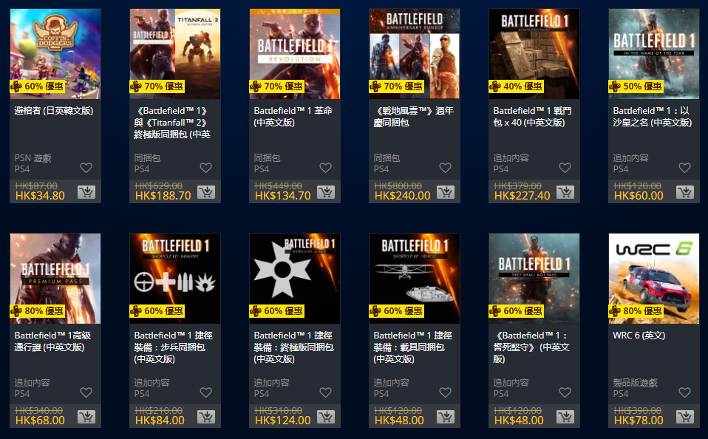Viewport: 708px width, 439px height.
Task: Wishlist Coffin Dodgers with heart icon
Action: pyautogui.click(x=86, y=168)
